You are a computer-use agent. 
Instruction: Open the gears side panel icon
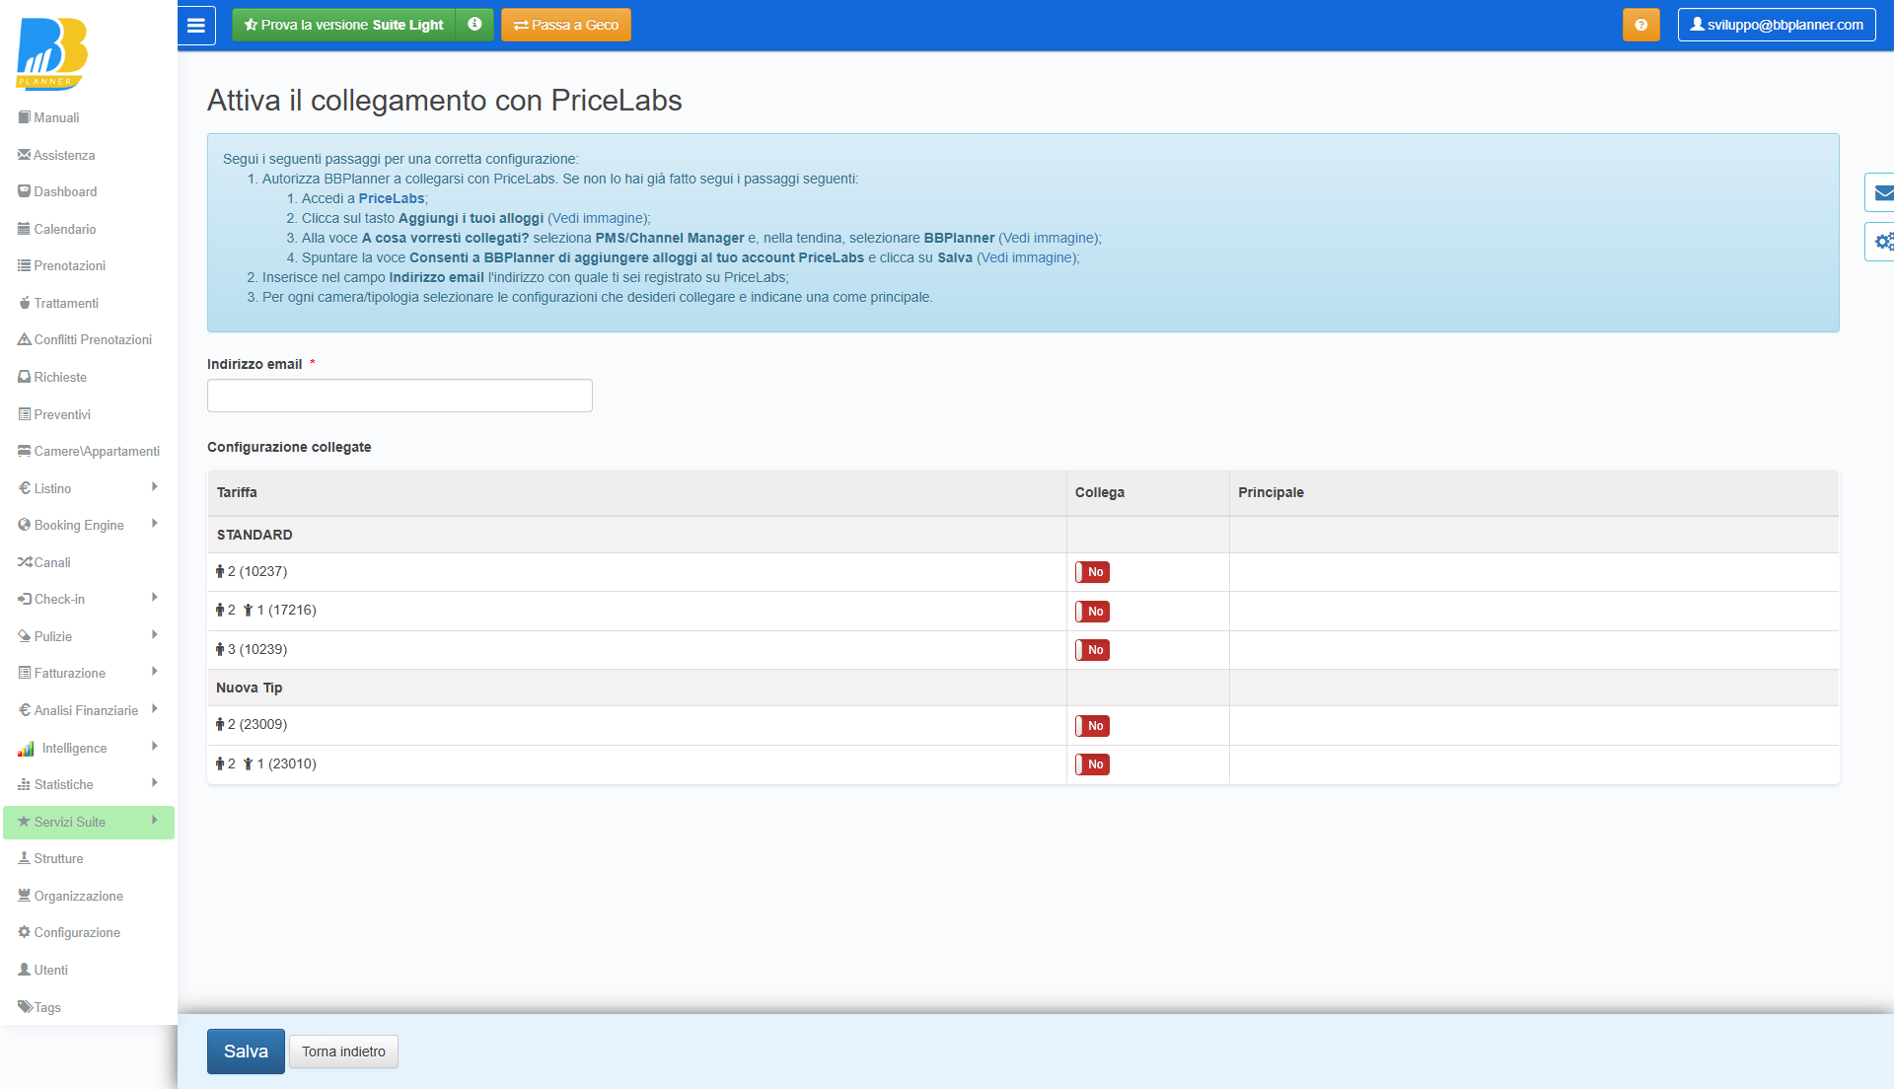pyautogui.click(x=1882, y=242)
